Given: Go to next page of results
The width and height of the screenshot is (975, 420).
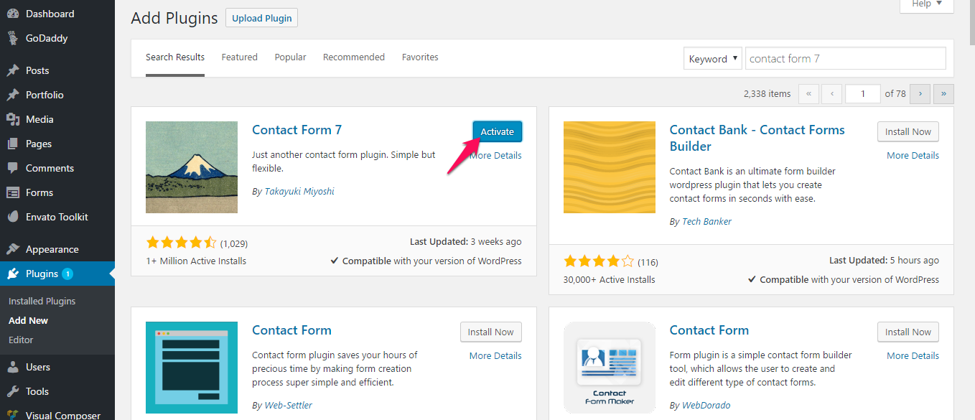Looking at the screenshot, I should pyautogui.click(x=920, y=93).
